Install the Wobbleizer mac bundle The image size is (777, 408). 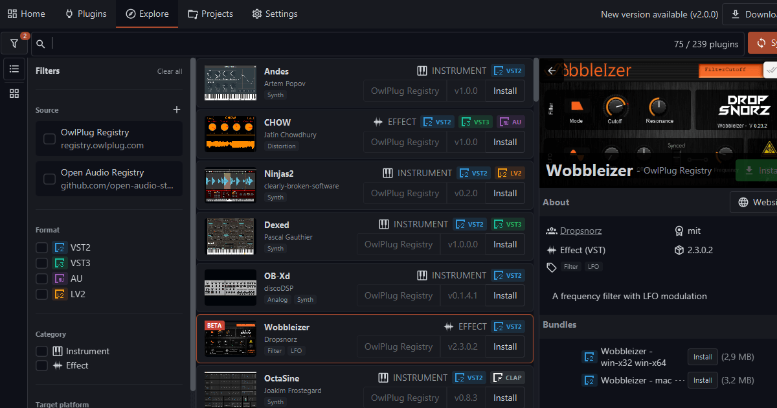[x=703, y=380]
